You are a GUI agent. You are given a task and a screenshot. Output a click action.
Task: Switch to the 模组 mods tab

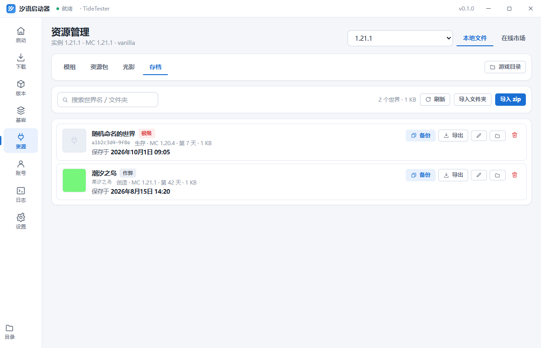pyautogui.click(x=70, y=67)
